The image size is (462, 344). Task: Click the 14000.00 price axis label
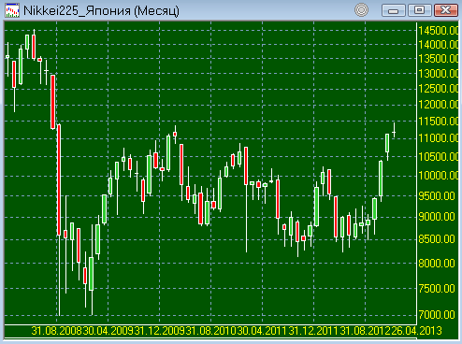439,45
